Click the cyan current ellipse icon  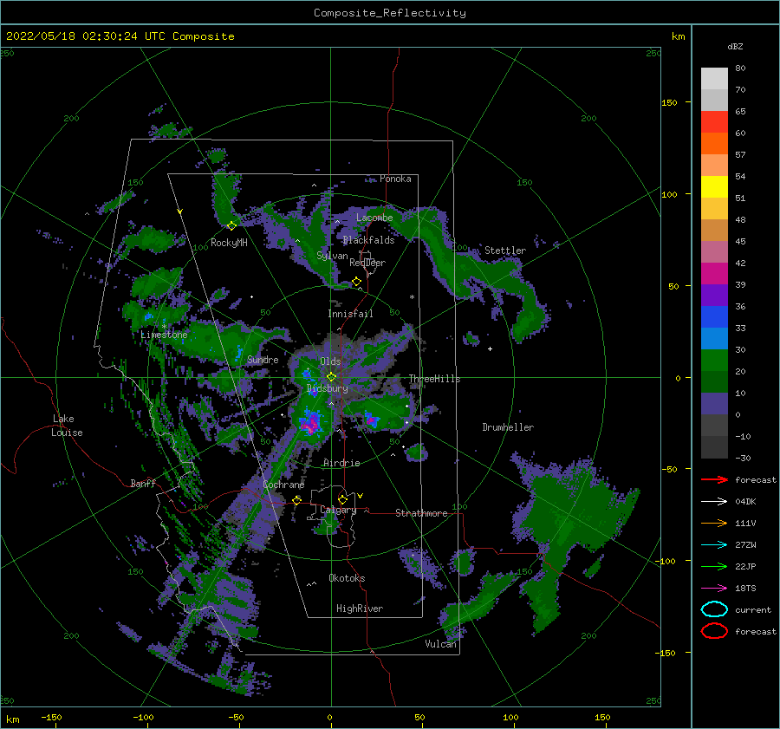pos(714,609)
